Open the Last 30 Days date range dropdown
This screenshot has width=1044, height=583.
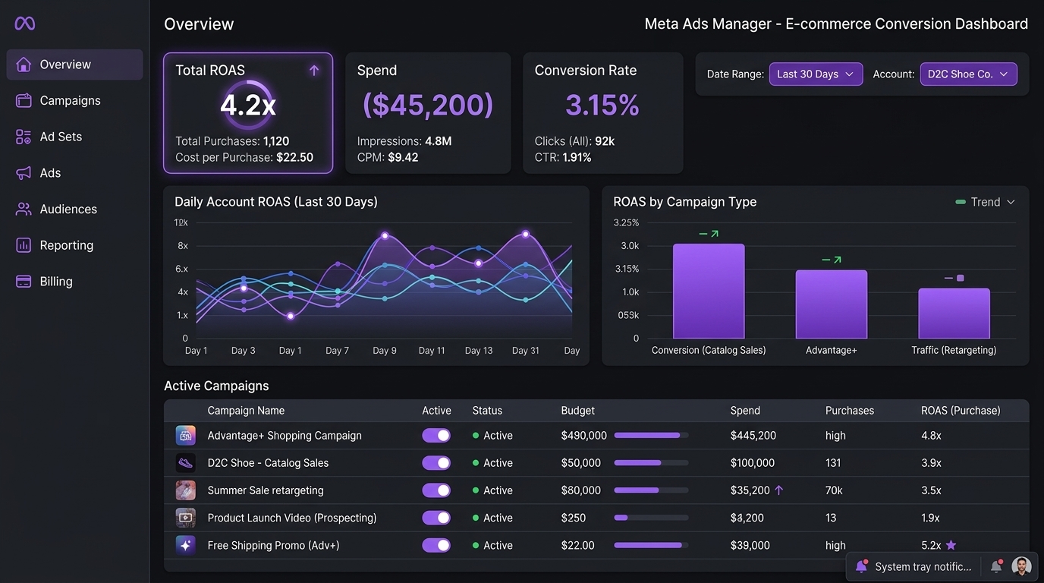pyautogui.click(x=816, y=74)
